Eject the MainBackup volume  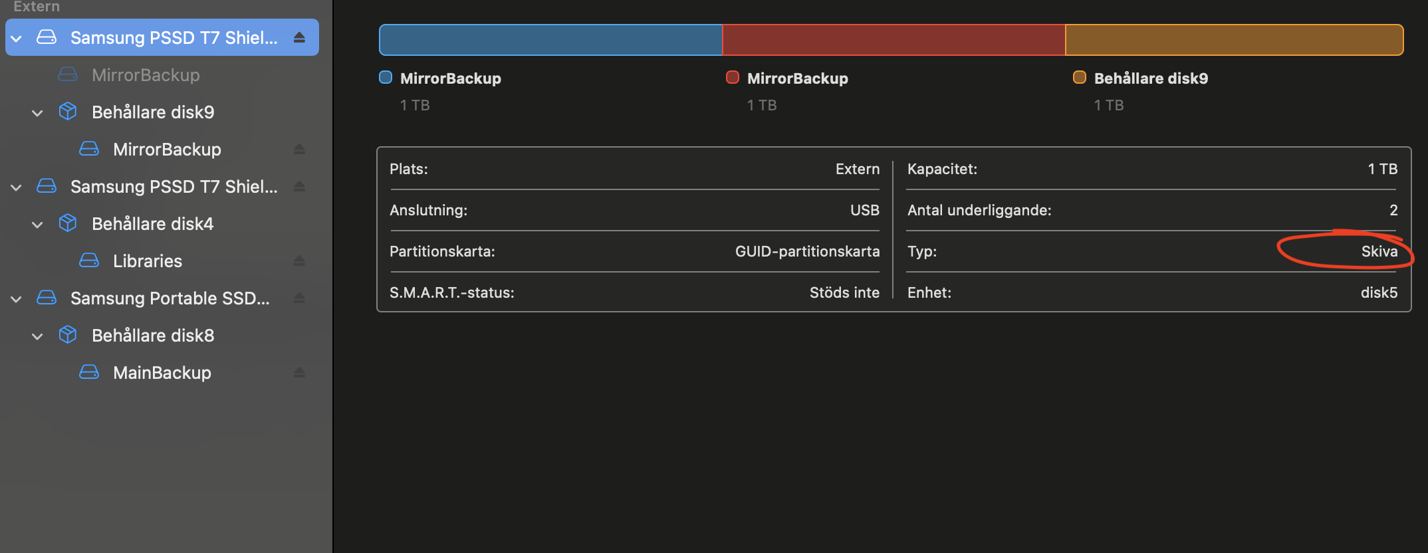pos(299,373)
